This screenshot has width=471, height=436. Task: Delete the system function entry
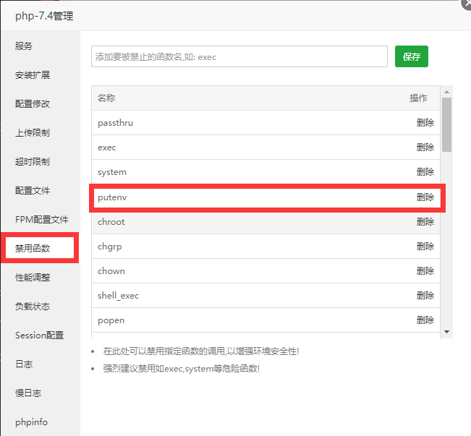(x=425, y=172)
